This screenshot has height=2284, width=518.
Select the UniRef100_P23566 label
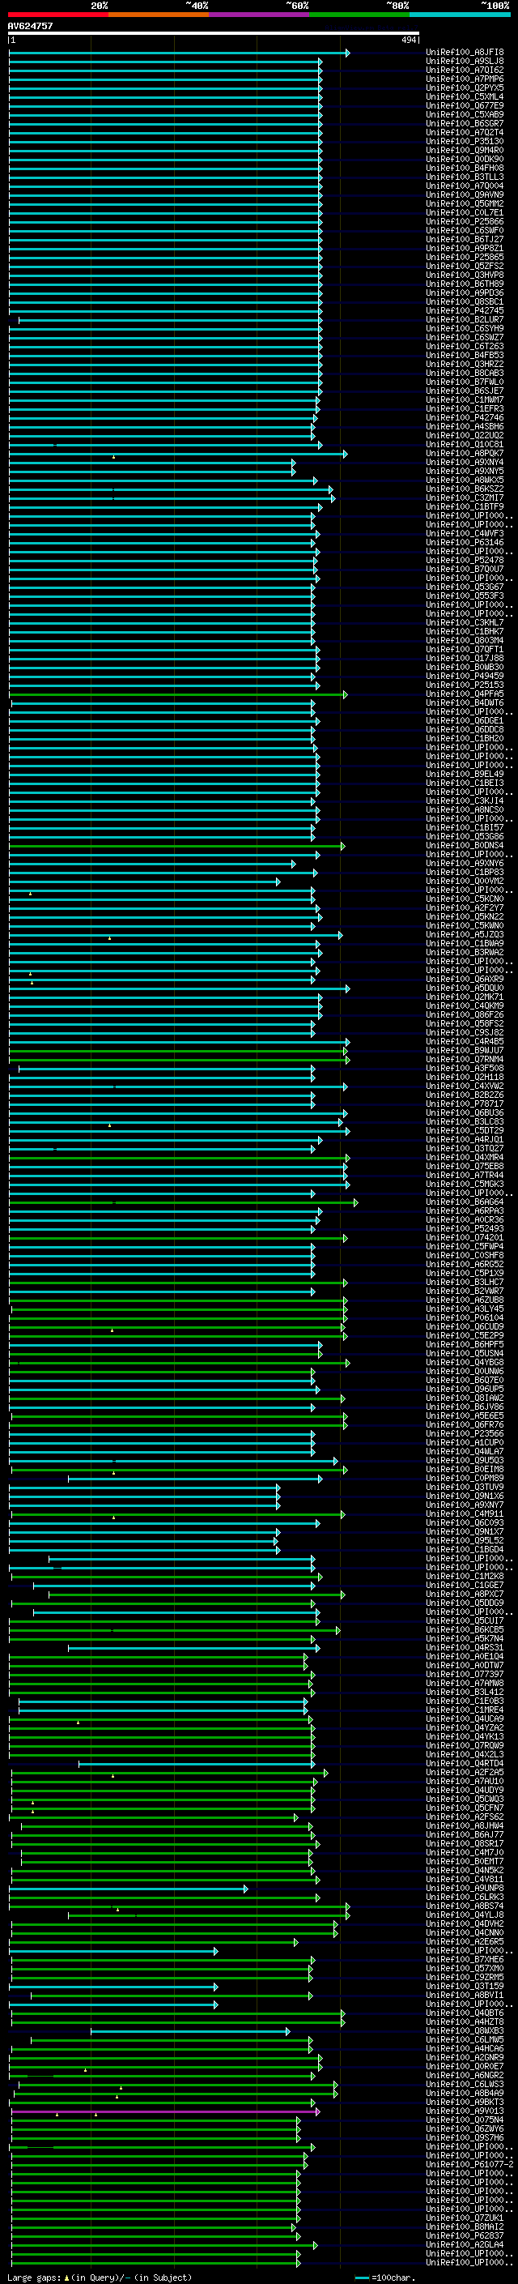(465, 1434)
